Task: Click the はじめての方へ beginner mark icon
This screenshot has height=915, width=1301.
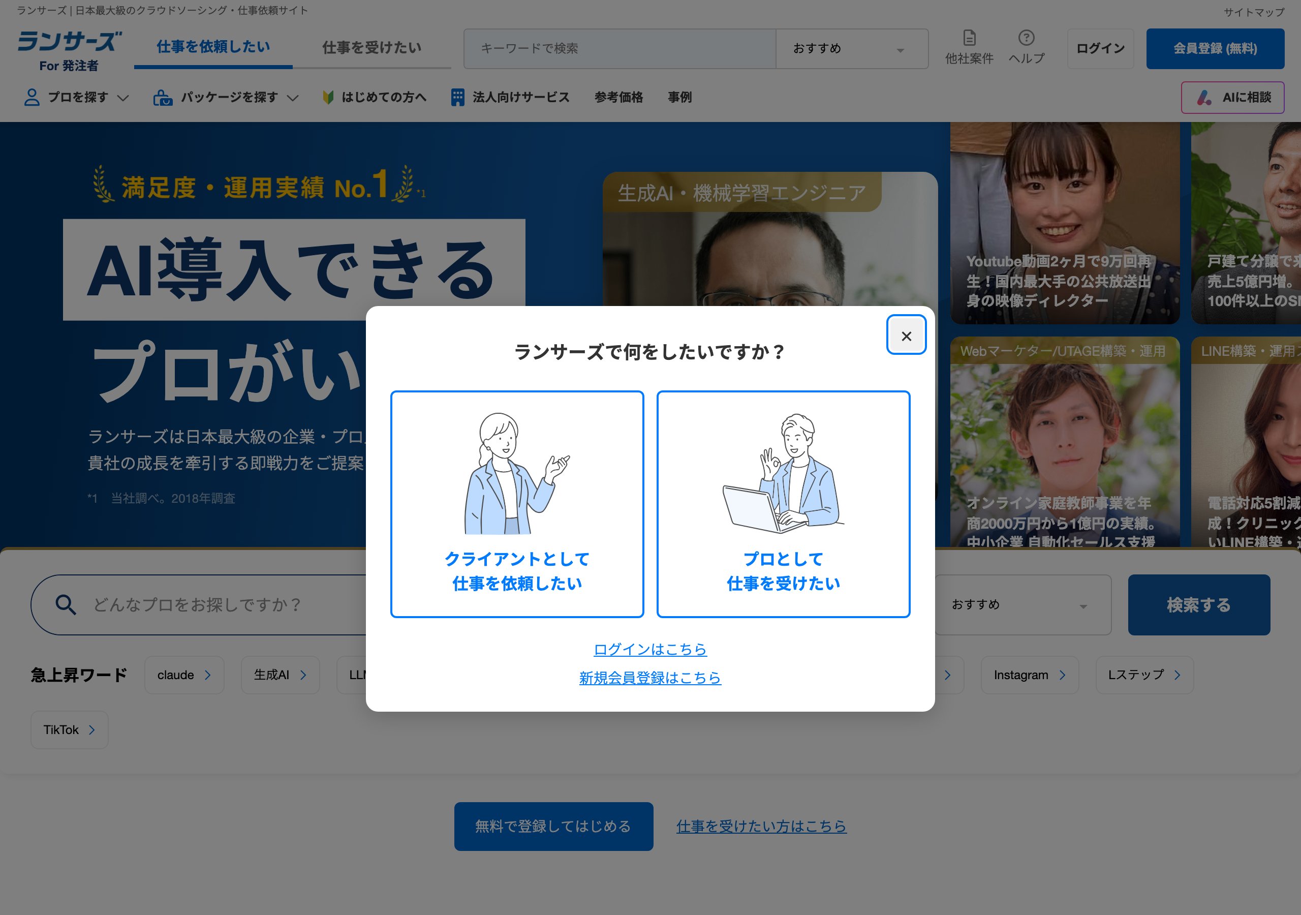Action: click(327, 98)
